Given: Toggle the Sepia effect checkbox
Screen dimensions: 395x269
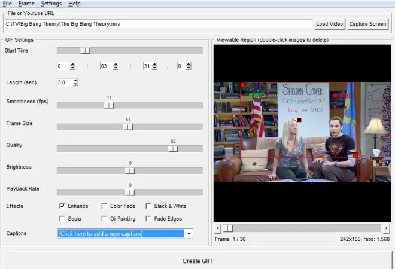Looking at the screenshot, I should click(62, 219).
